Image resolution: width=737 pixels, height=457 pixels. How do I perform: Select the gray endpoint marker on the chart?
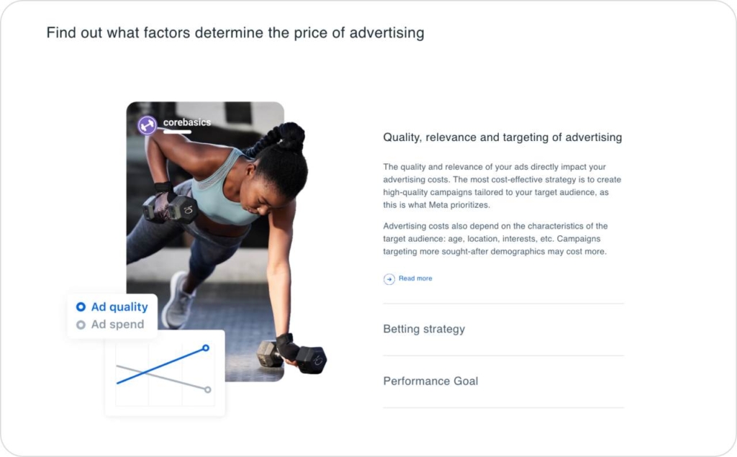pyautogui.click(x=209, y=391)
